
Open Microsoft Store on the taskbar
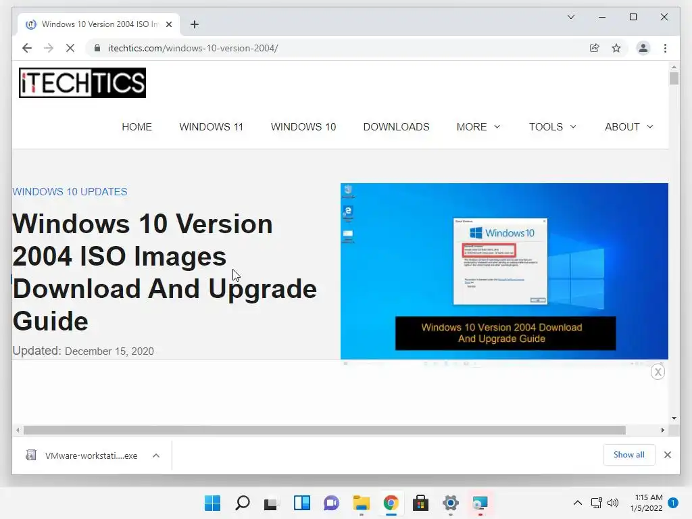[420, 503]
